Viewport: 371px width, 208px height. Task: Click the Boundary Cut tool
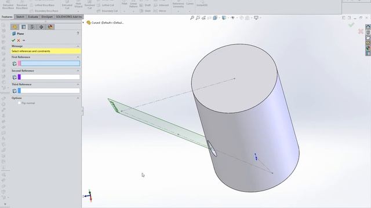click(107, 11)
